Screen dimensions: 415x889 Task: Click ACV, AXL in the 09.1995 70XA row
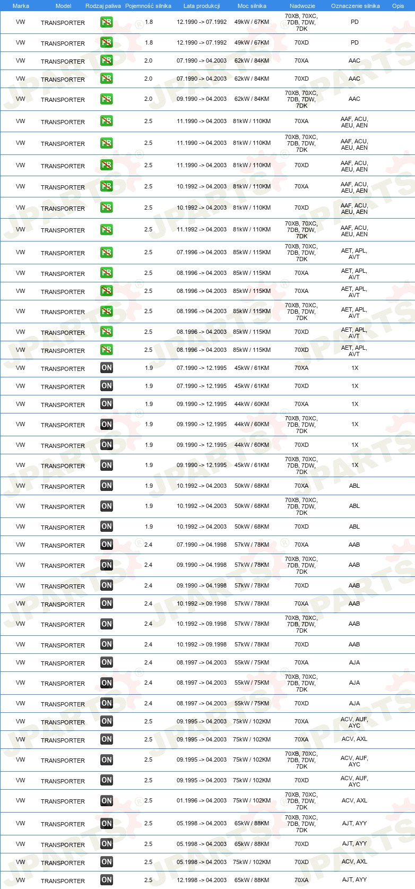click(355, 739)
